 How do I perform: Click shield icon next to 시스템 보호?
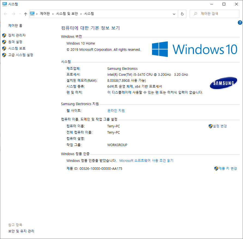pyautogui.click(x=4, y=48)
